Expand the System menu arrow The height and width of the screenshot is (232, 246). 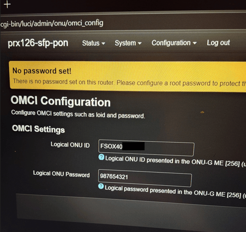click(139, 43)
